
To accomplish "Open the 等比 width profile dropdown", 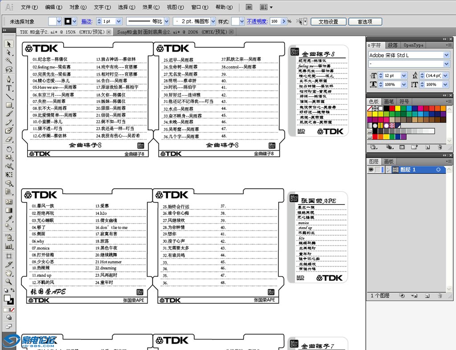I will click(167, 21).
